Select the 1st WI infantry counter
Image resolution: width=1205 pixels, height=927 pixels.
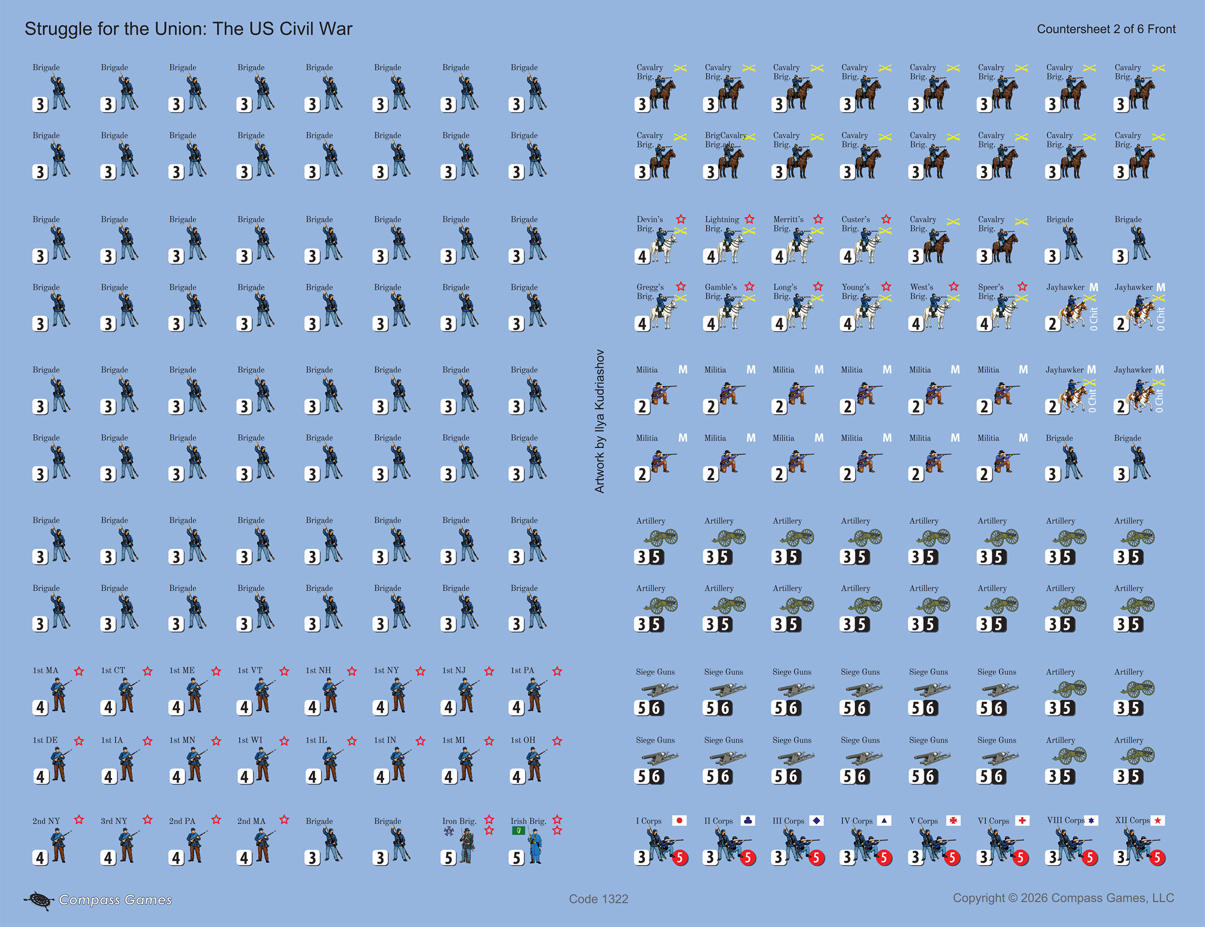click(x=263, y=761)
